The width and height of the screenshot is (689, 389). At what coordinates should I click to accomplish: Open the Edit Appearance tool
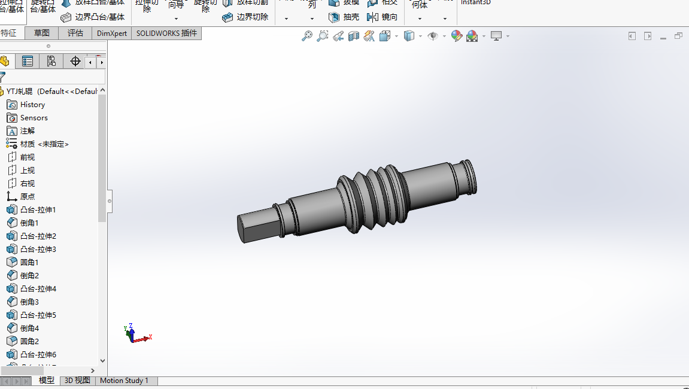[457, 36]
